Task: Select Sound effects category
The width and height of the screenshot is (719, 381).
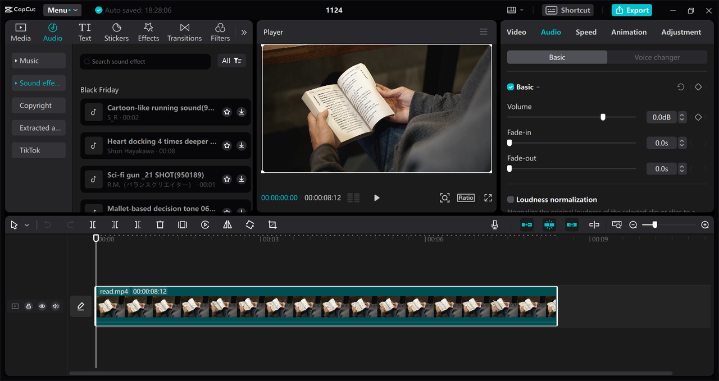Action: pyautogui.click(x=39, y=83)
